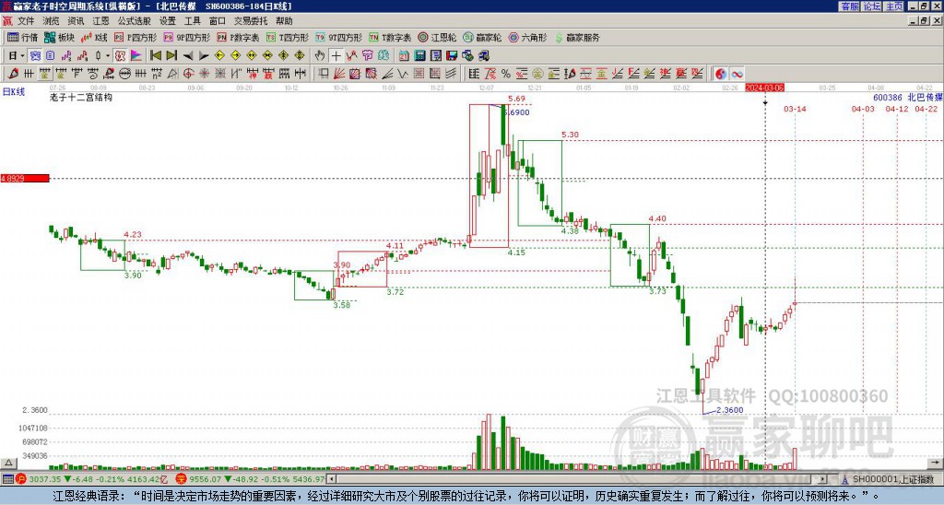Click the 2024-03-06 date marker
This screenshot has height=505, width=944.
[765, 88]
